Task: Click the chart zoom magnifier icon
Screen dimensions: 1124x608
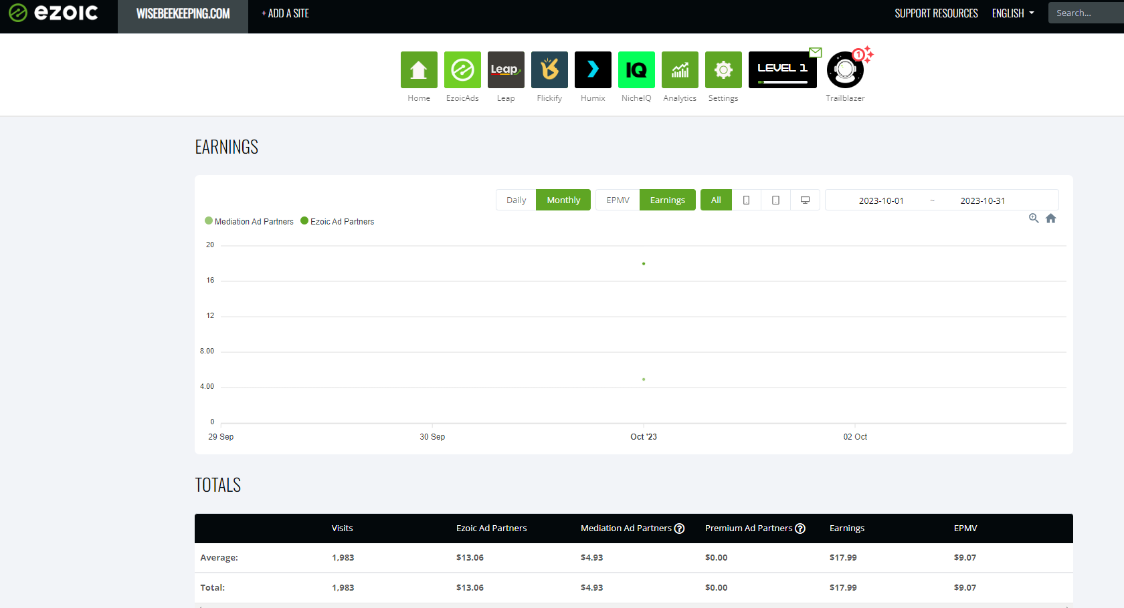Action: [x=1034, y=218]
